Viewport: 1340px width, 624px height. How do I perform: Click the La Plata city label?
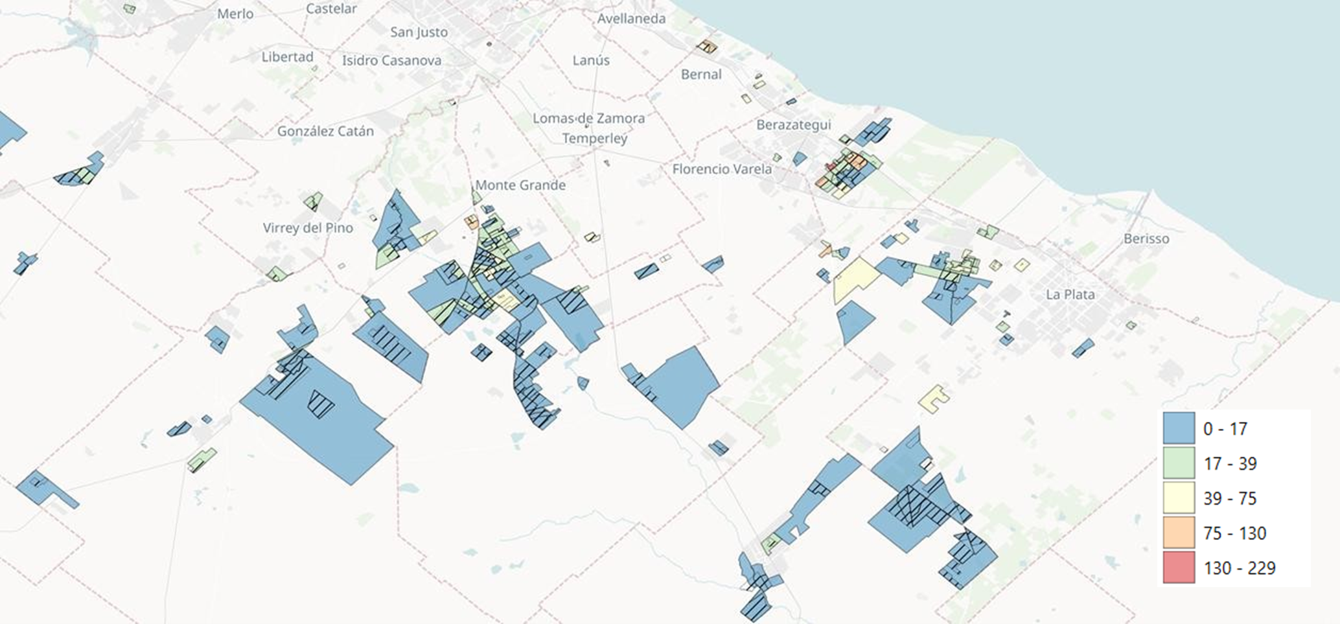click(1070, 294)
